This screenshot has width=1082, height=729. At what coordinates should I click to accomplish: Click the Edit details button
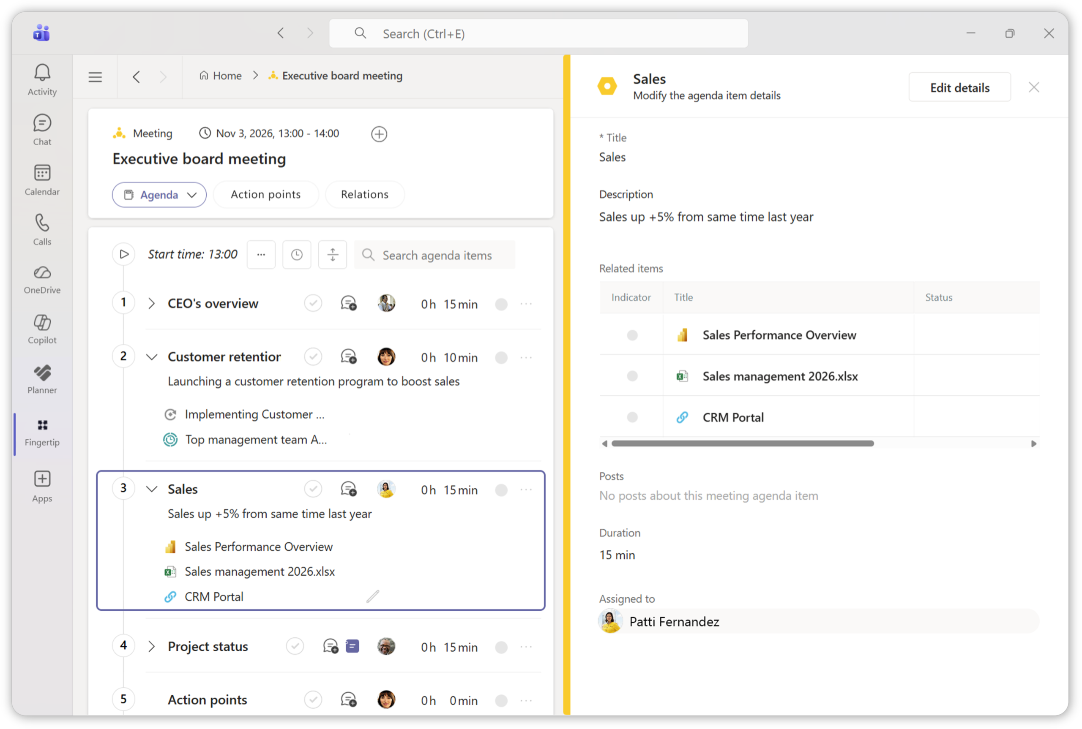coord(959,87)
